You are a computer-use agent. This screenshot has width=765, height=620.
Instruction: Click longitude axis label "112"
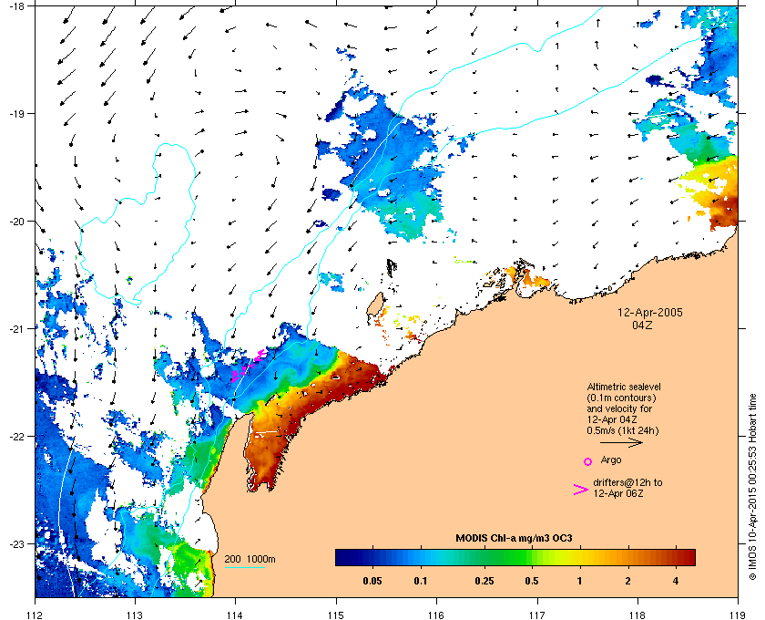coord(36,615)
